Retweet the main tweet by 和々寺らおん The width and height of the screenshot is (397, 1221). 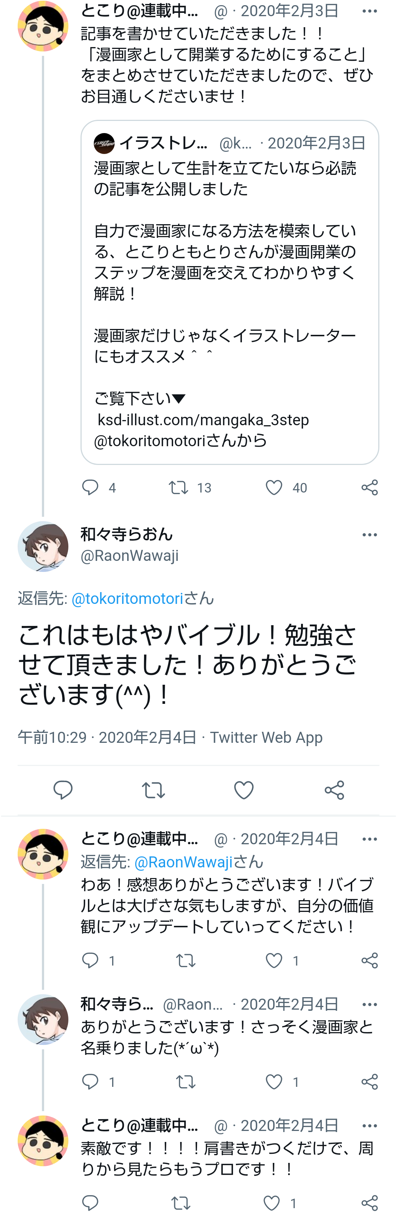(153, 790)
